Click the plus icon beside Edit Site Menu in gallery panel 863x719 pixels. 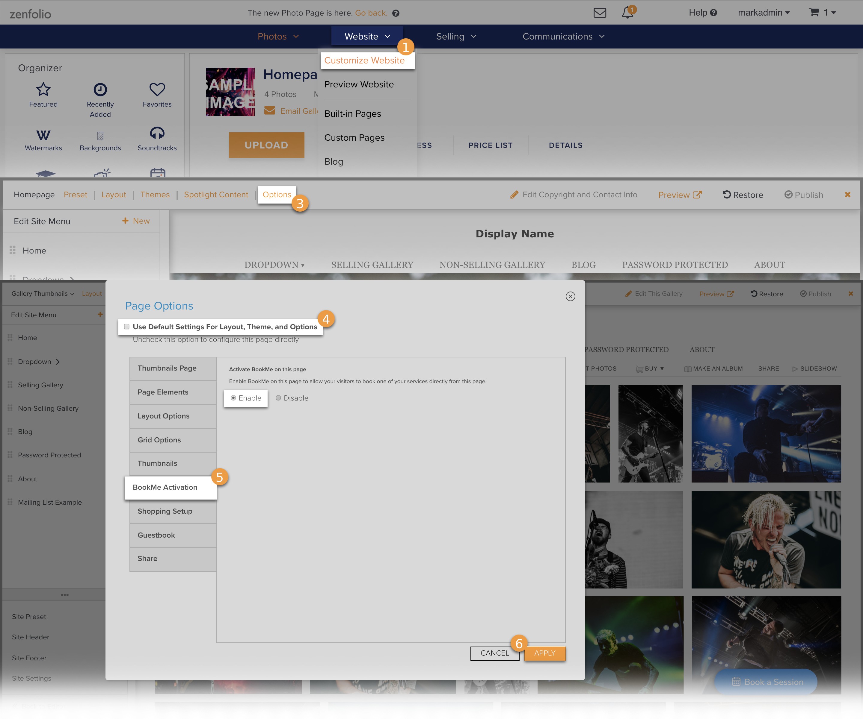tap(100, 315)
